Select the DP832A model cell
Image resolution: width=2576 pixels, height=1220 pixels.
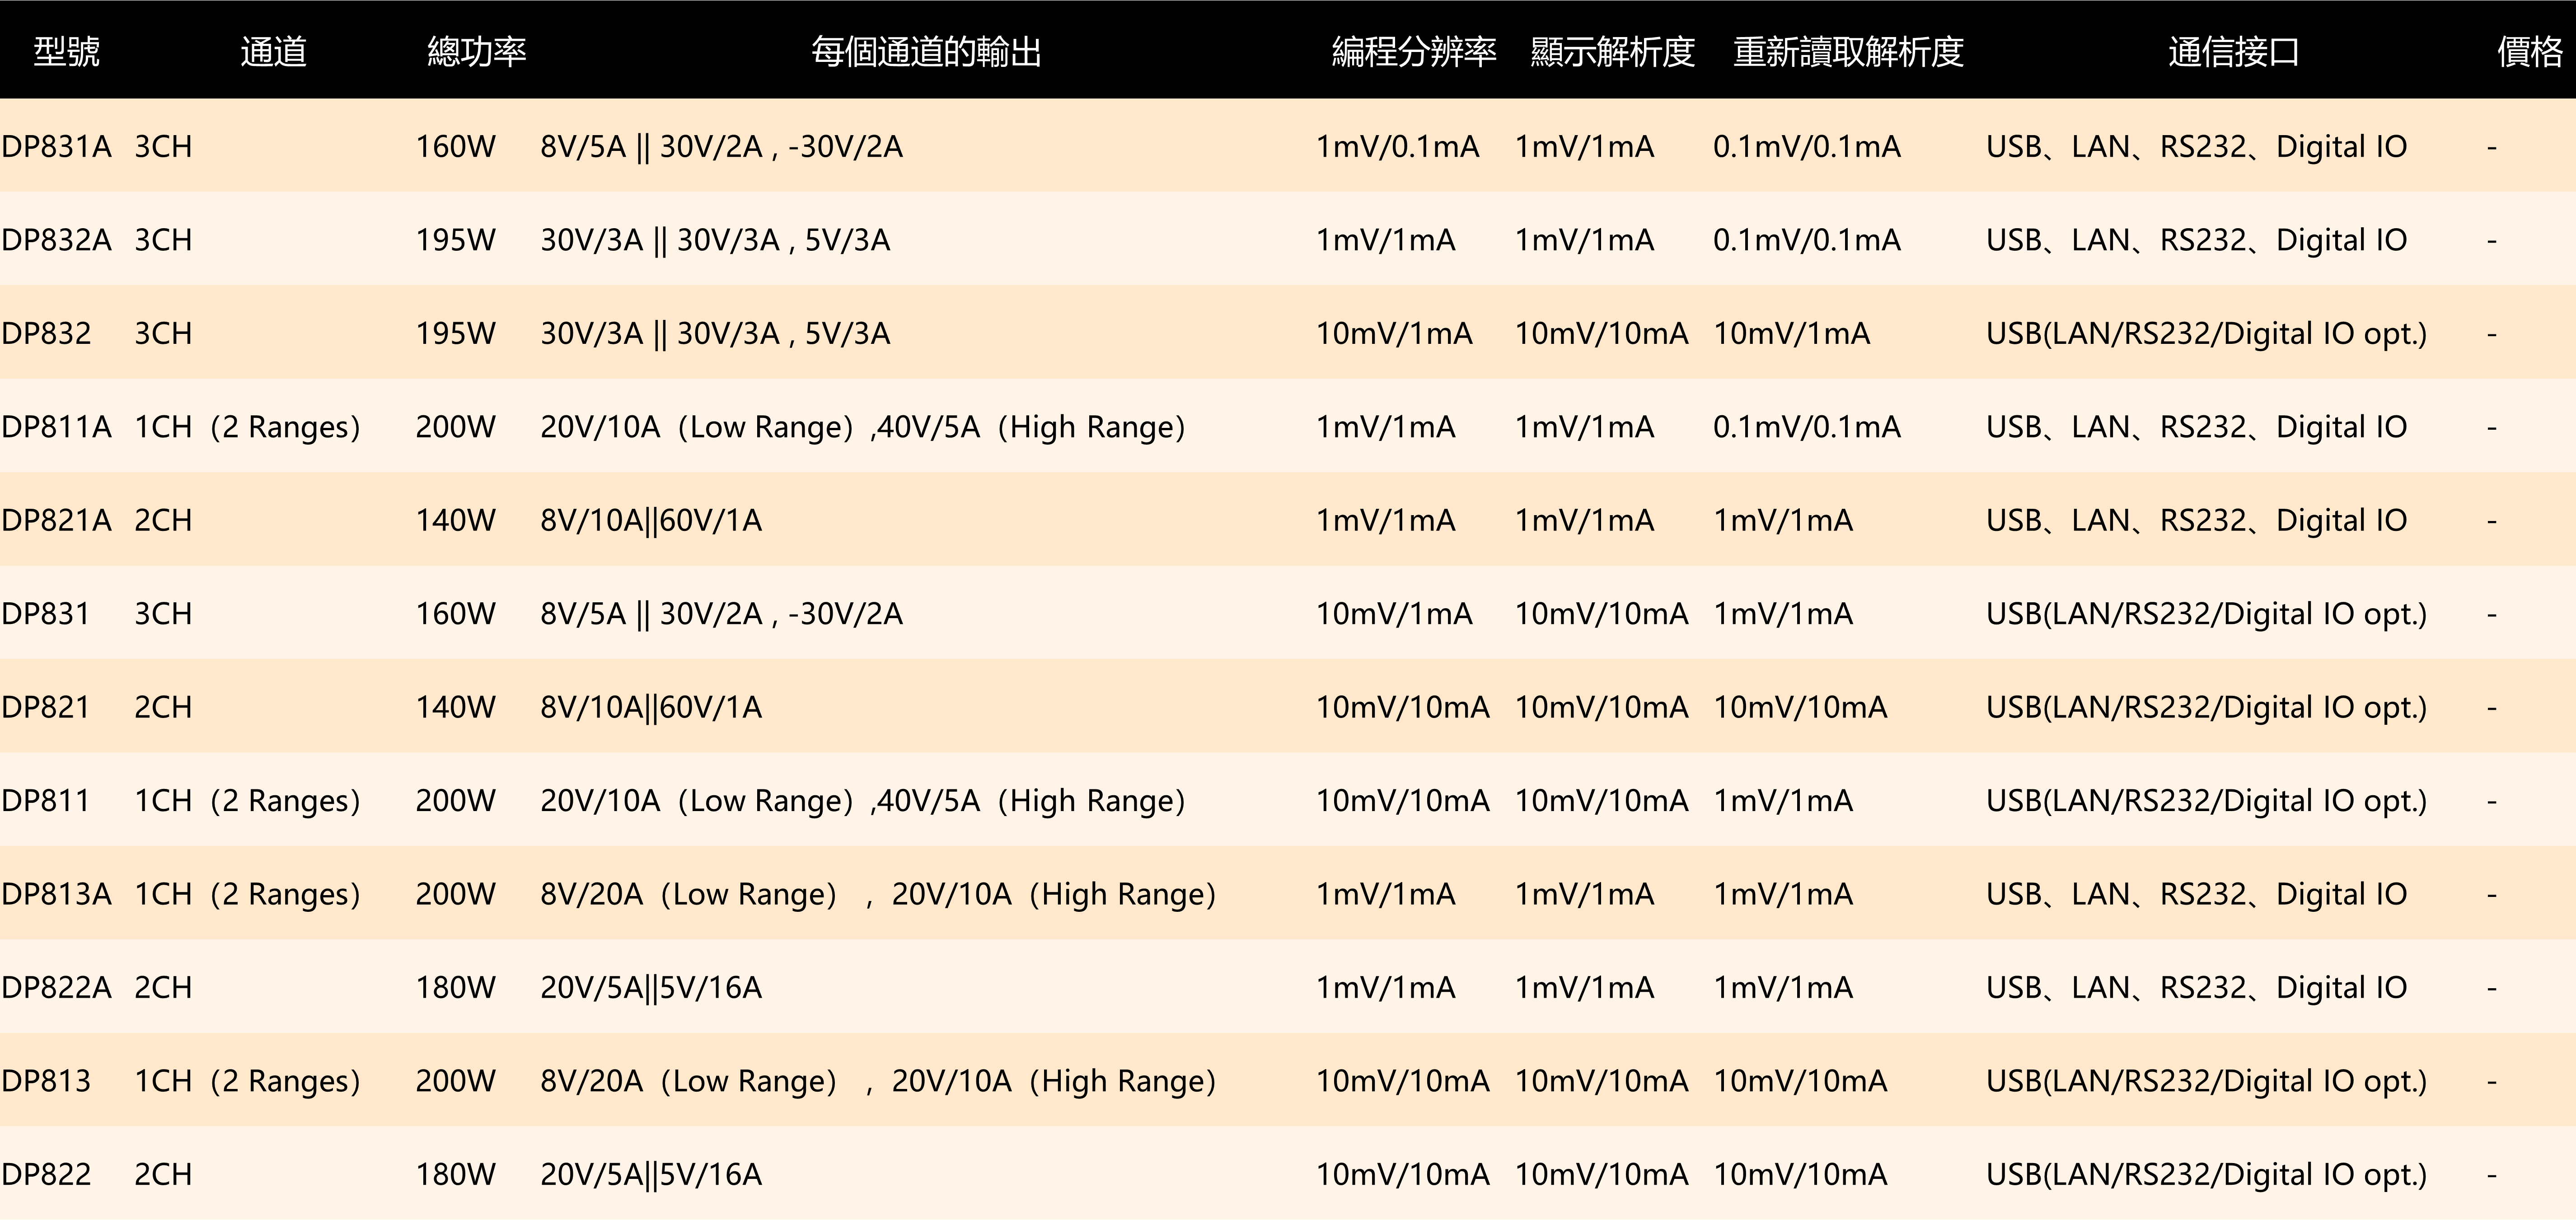click(x=56, y=240)
